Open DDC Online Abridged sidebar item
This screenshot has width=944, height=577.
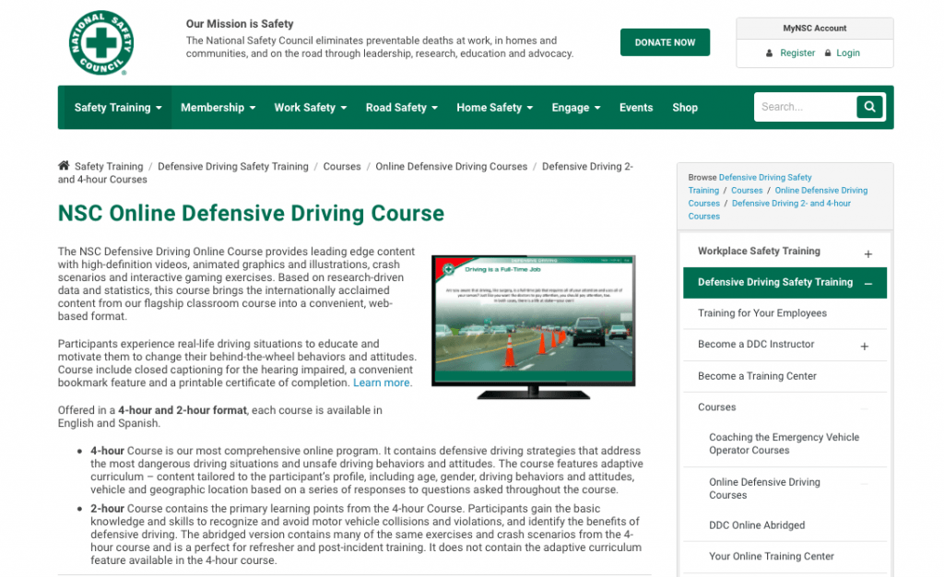[757, 525]
